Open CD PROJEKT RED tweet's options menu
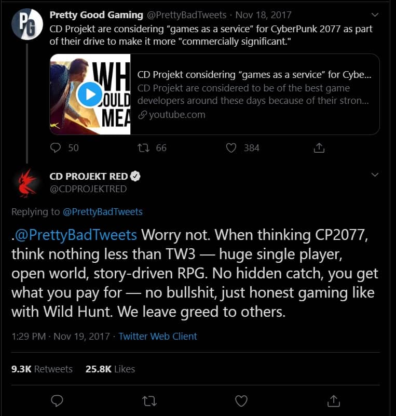The image size is (396, 416). (375, 175)
